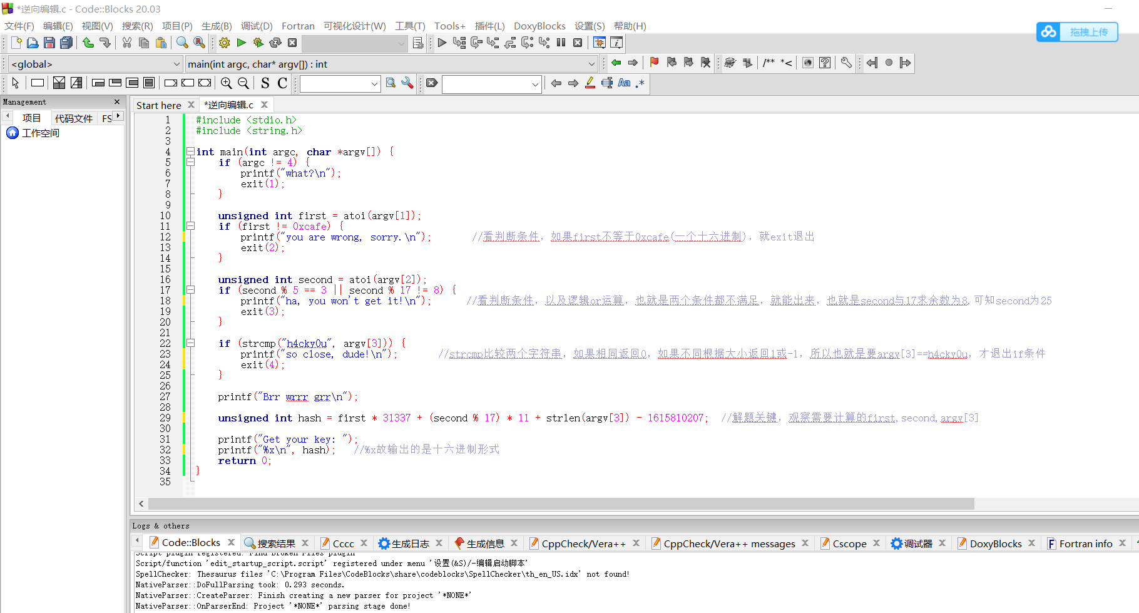Undo the last edit with the green arrow

point(88,43)
